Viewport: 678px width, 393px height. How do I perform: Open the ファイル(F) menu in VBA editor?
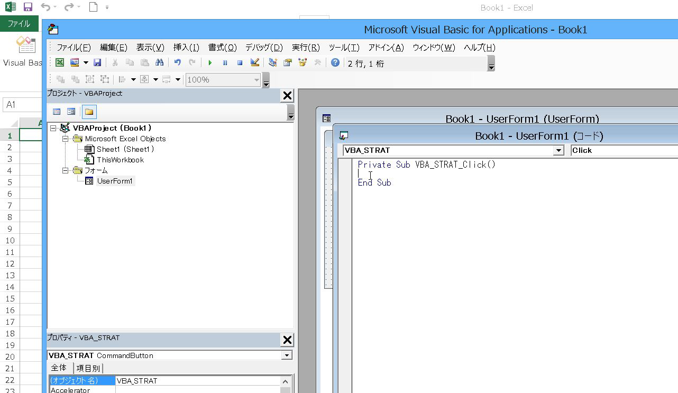click(74, 48)
